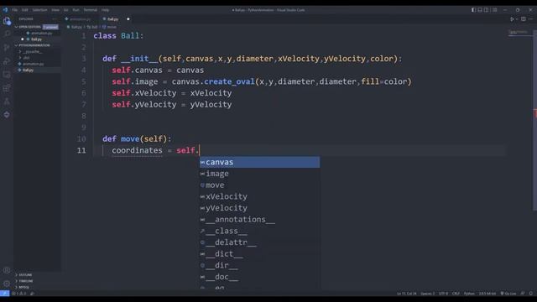
Task: Click the 'move' breadcrumb segment
Action: [110, 27]
